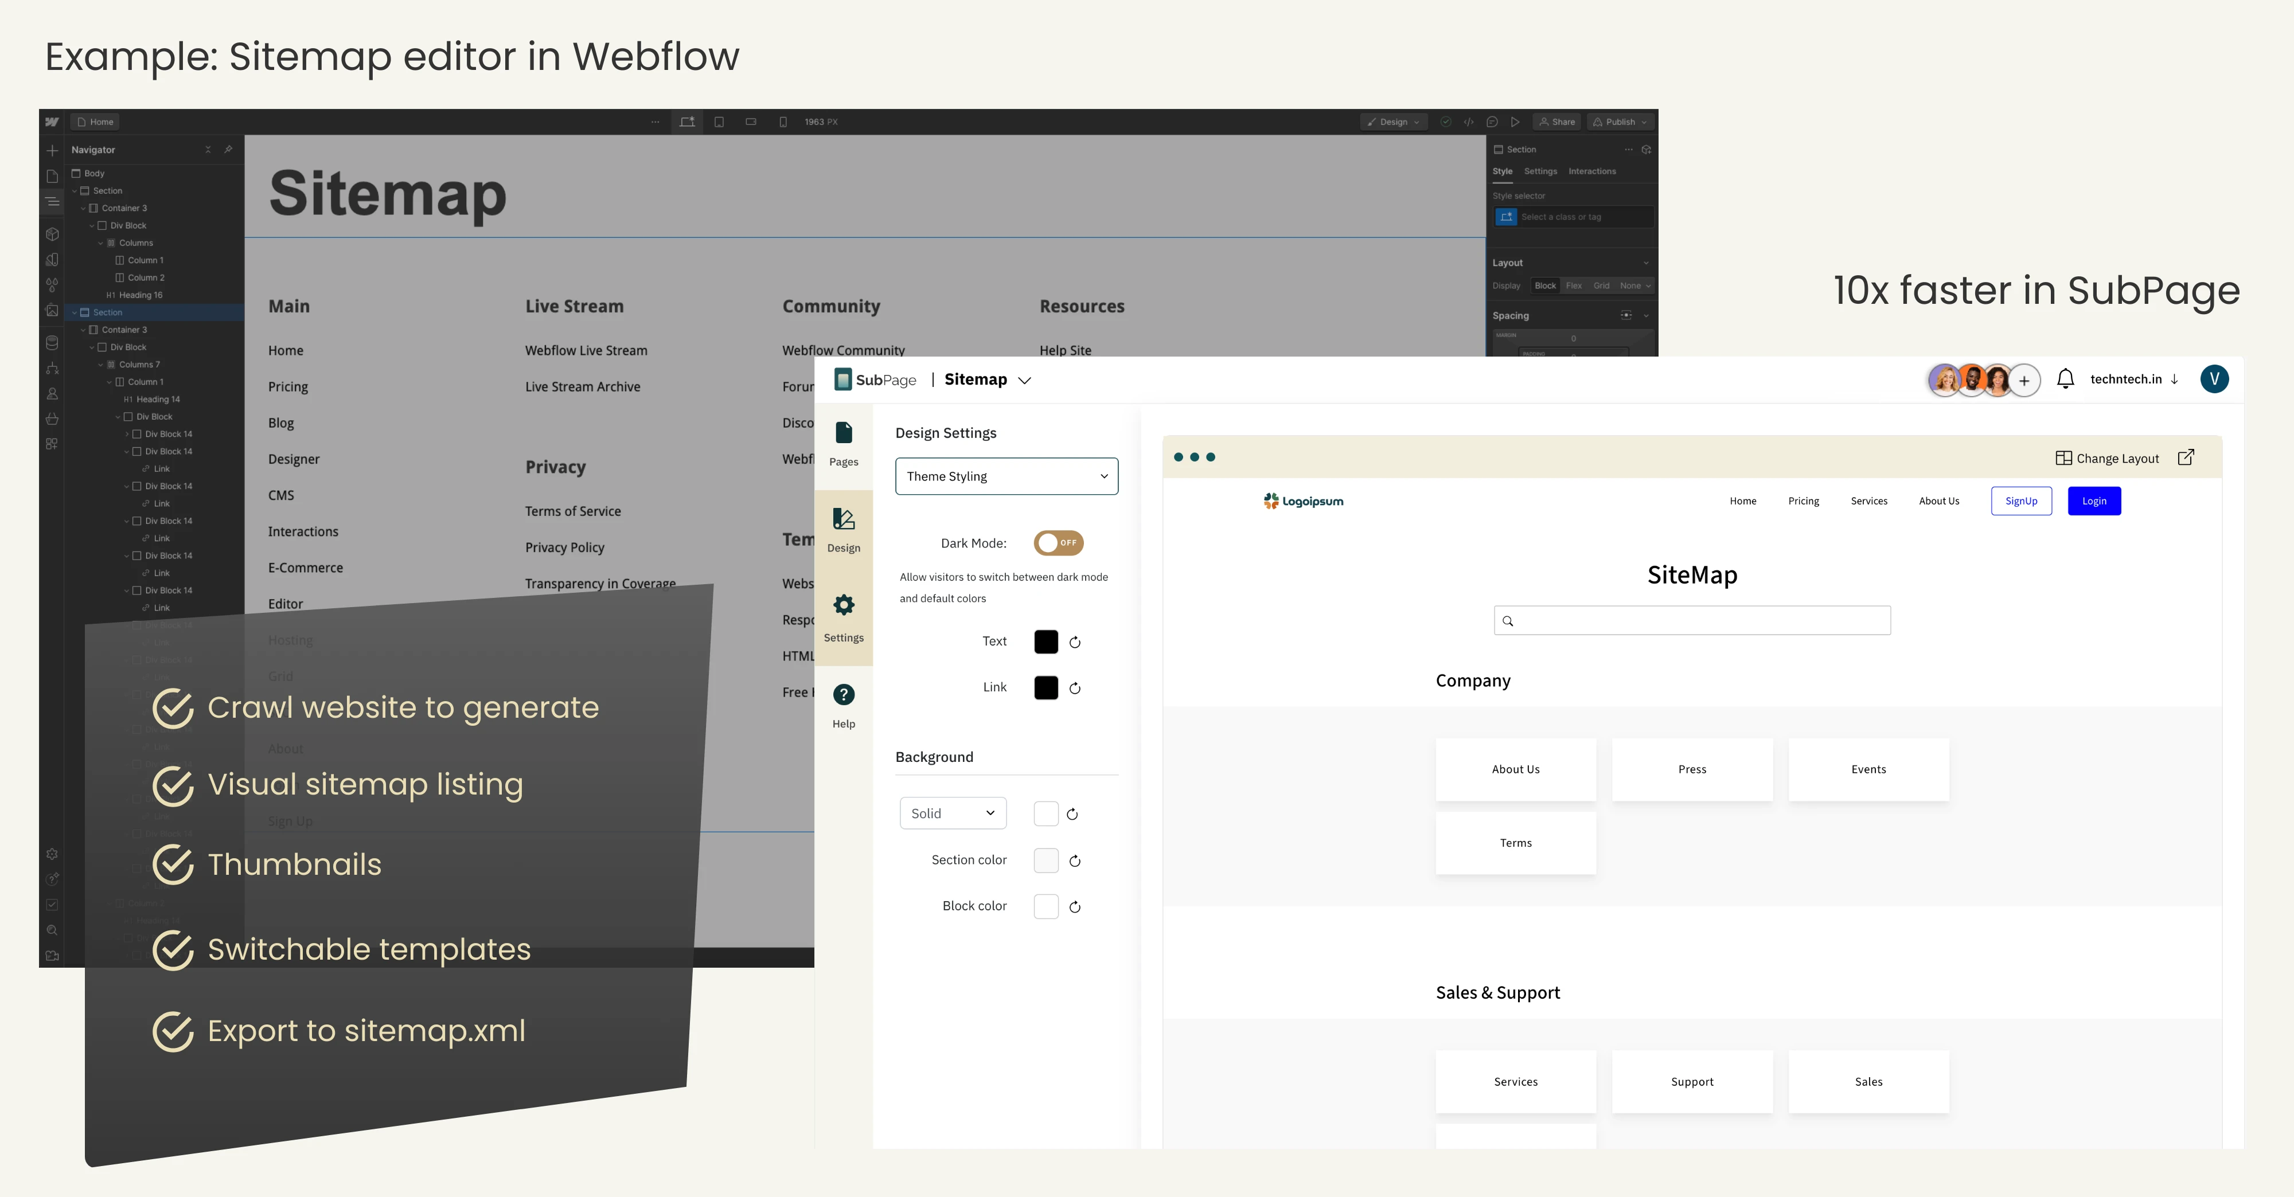Open the Solid background type dropdown

click(x=953, y=813)
